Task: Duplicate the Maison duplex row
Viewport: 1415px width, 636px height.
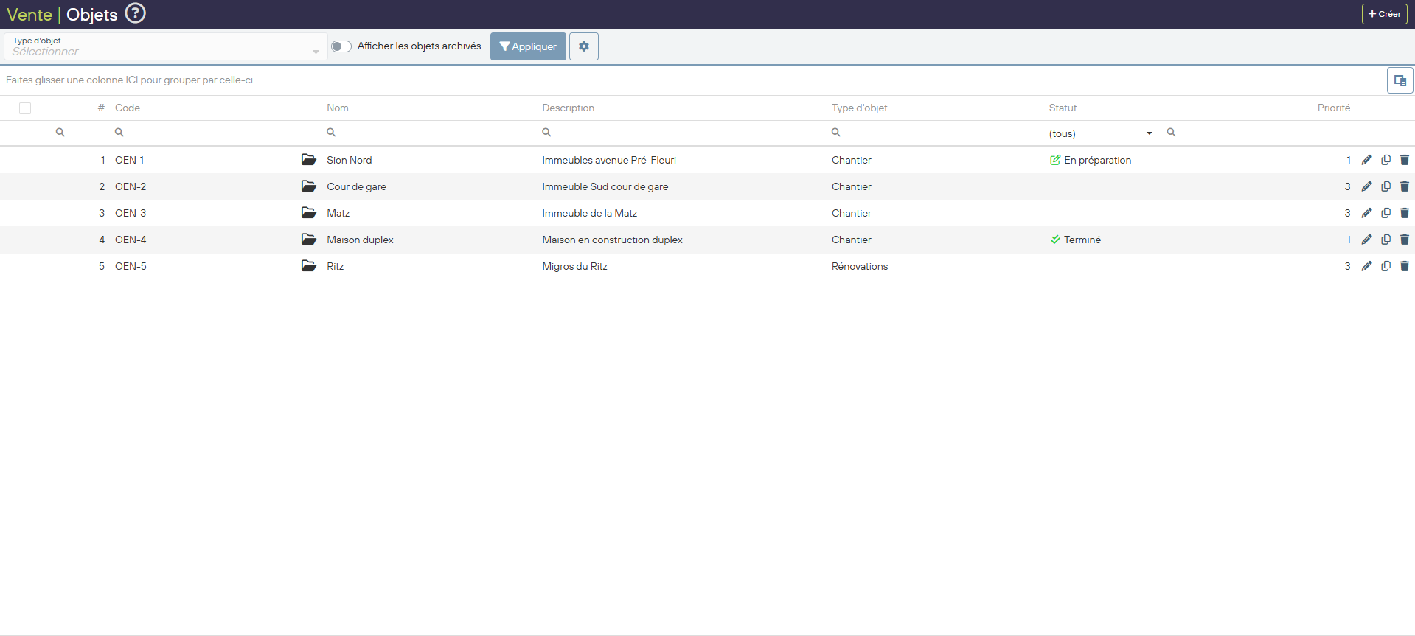Action: (x=1386, y=240)
